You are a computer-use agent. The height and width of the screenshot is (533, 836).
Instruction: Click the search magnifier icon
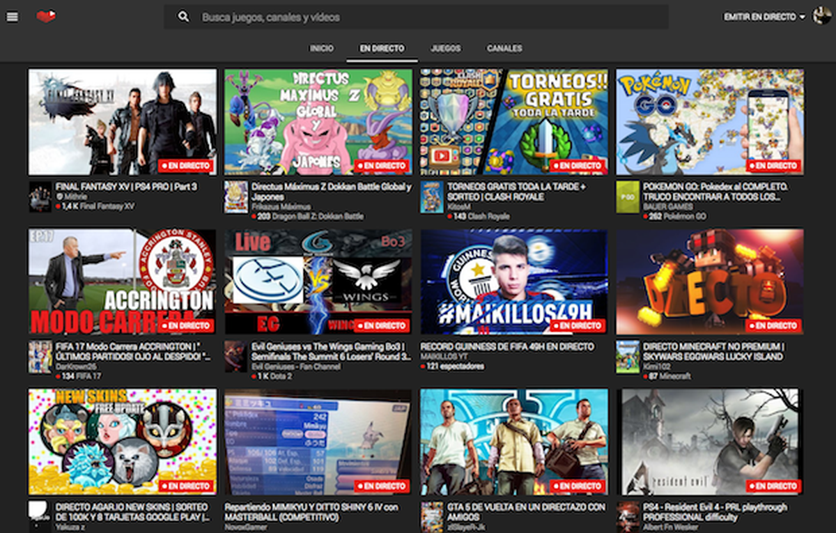click(183, 16)
